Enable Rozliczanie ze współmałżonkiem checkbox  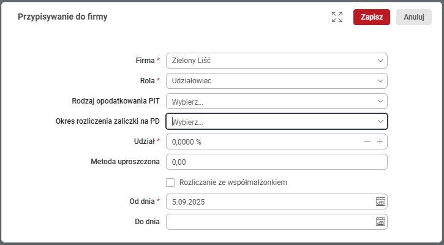pos(170,182)
